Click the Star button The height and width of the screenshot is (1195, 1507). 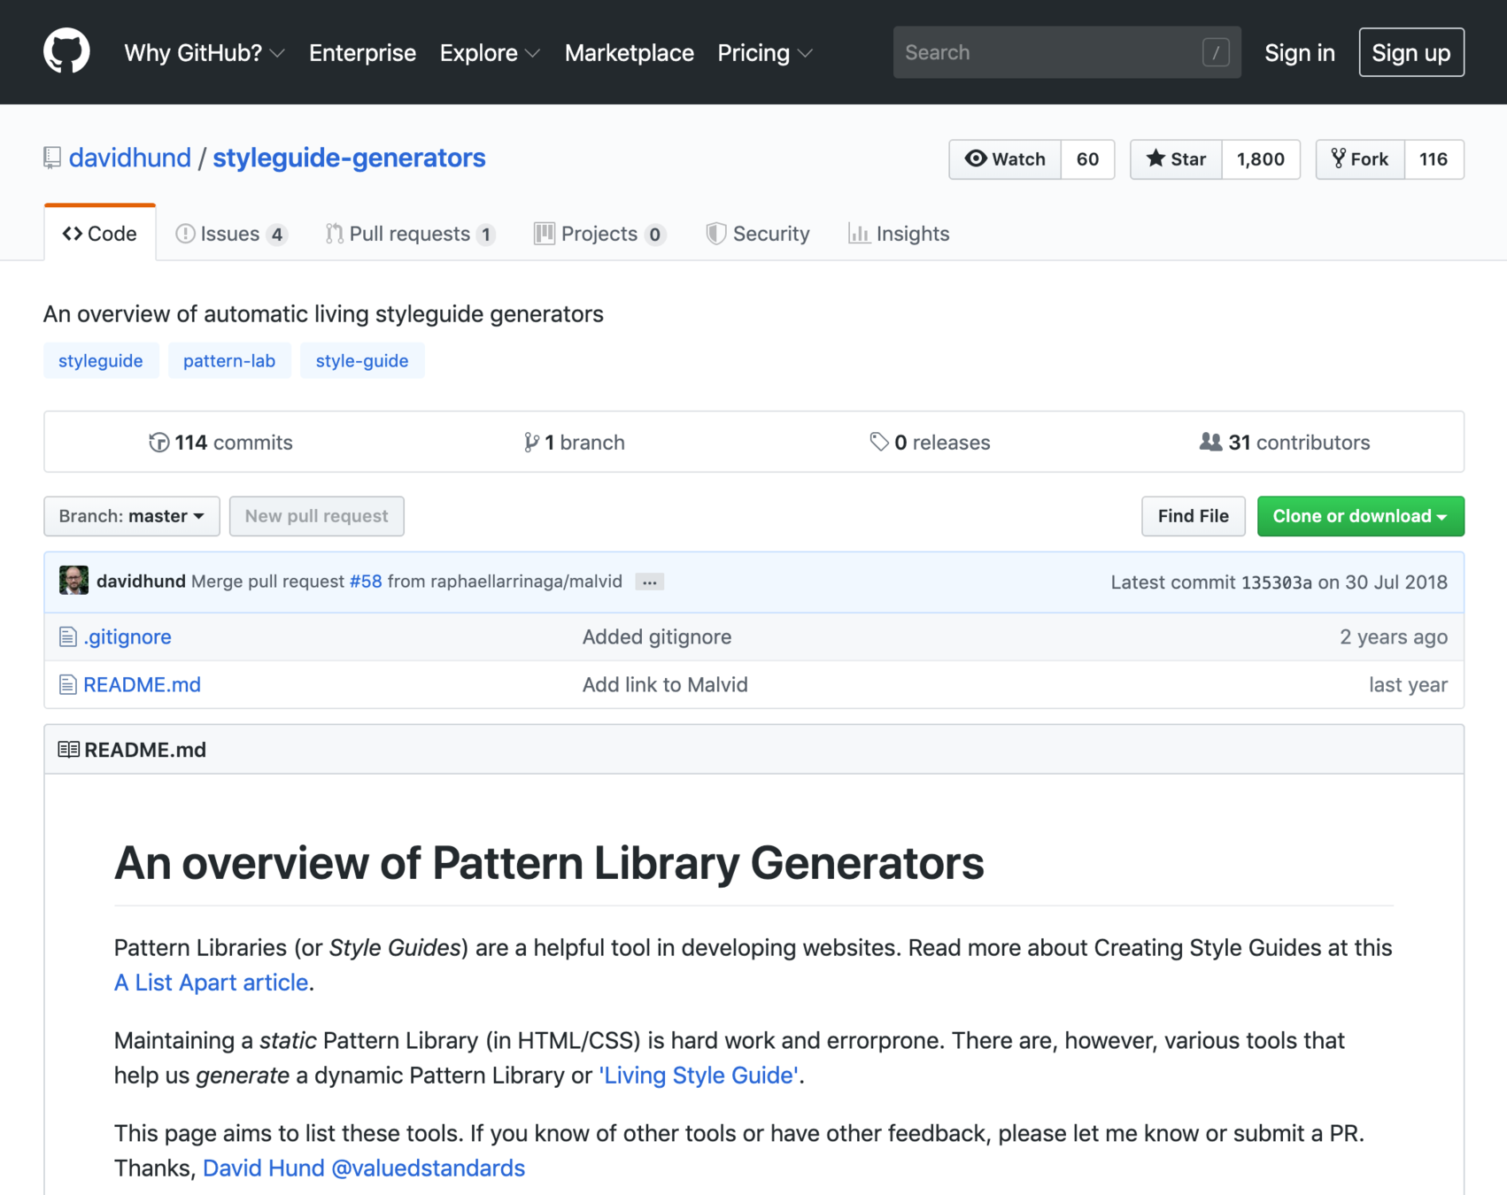pyautogui.click(x=1176, y=159)
